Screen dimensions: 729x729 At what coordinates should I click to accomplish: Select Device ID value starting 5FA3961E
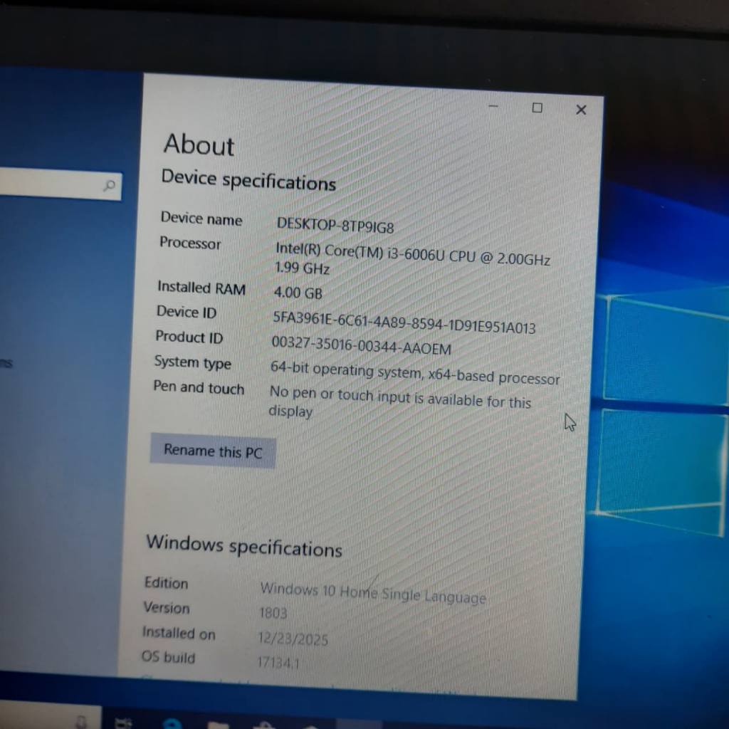(x=404, y=322)
